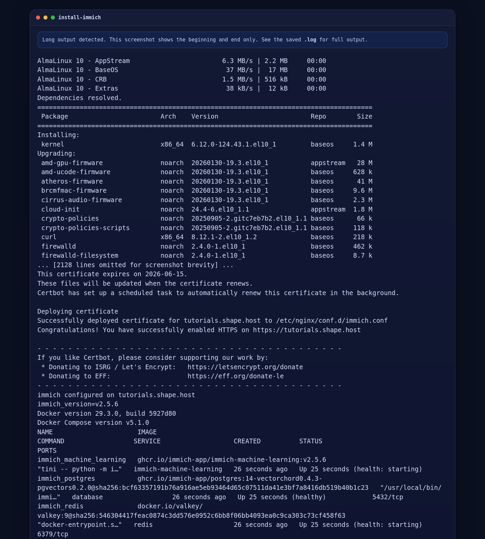Click the Arch column header
The image size is (485, 539).
pos(168,117)
